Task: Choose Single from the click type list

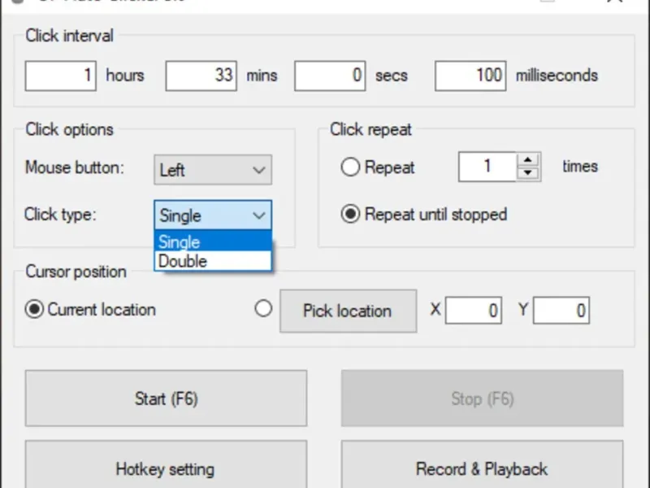Action: [x=213, y=242]
